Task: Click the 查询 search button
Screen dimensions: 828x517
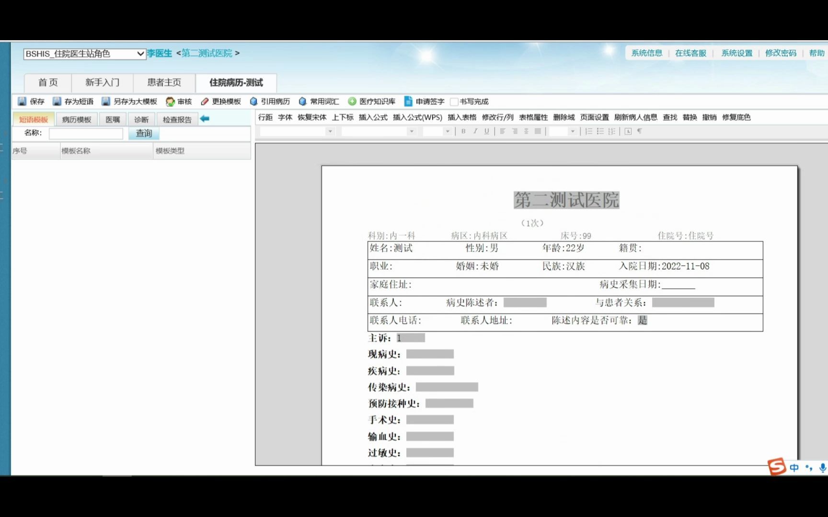Action: [x=144, y=133]
